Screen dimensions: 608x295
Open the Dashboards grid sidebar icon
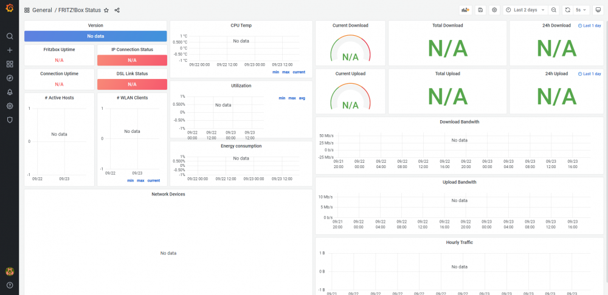[10, 64]
